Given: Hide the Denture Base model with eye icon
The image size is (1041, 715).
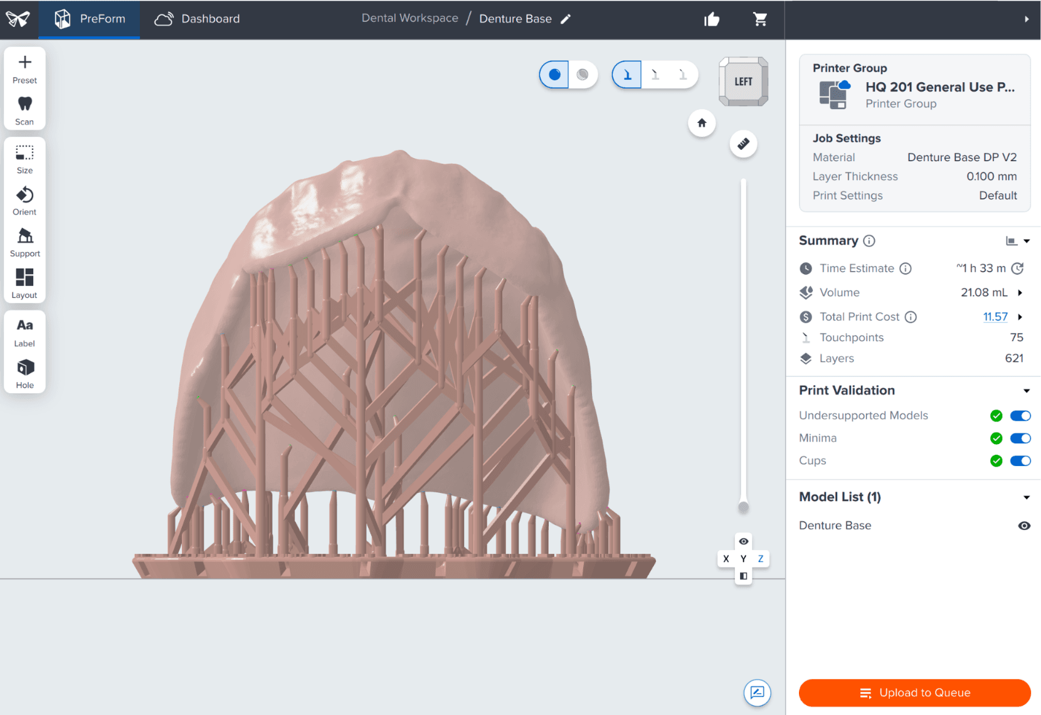Looking at the screenshot, I should (1024, 526).
